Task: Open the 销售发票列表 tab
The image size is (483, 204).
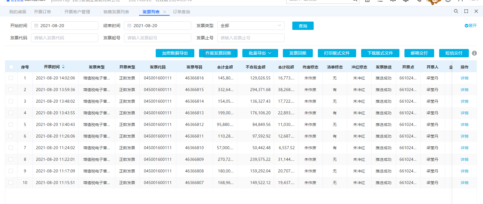Action: [x=116, y=12]
